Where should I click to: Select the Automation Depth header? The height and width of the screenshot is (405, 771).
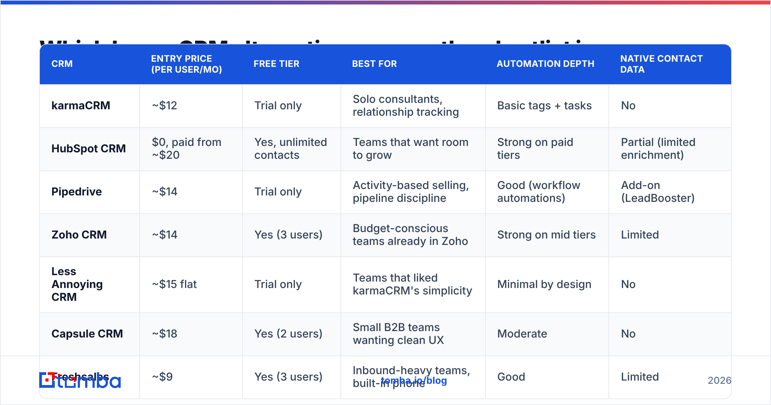[545, 64]
